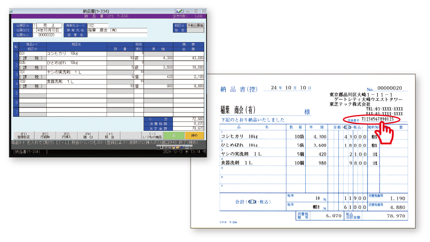Click the pen icon in the title bar

(179, 11)
